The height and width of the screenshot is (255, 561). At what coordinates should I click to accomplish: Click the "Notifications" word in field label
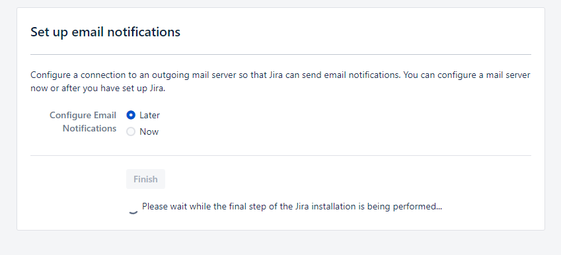pos(89,128)
